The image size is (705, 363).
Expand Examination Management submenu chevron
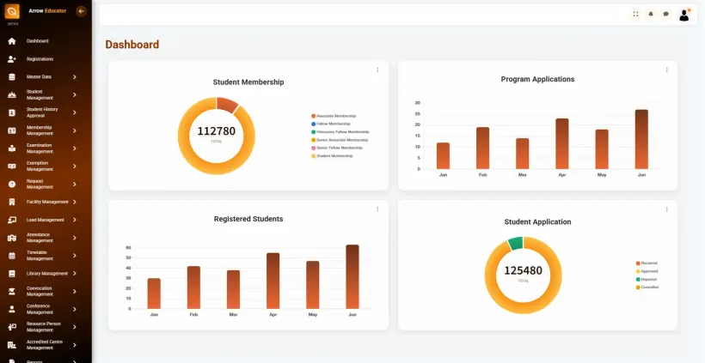pos(75,148)
